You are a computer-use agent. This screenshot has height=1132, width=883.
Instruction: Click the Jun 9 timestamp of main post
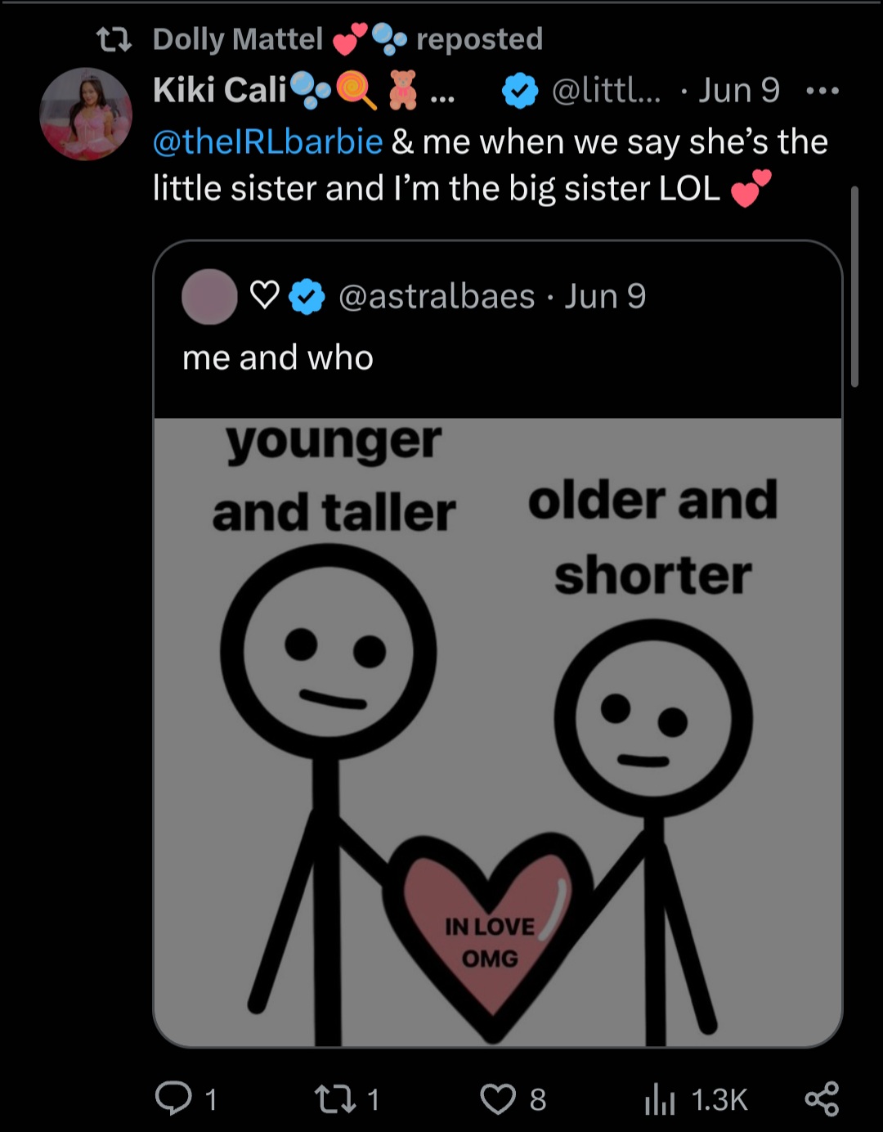coord(739,90)
